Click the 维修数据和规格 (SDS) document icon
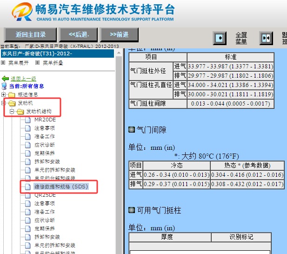The height and width of the screenshot is (254, 287). point(27,187)
